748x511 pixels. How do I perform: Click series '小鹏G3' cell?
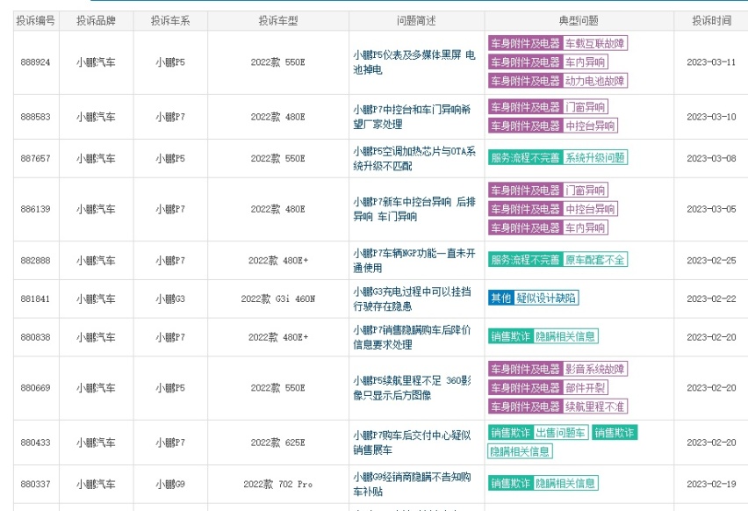(170, 299)
